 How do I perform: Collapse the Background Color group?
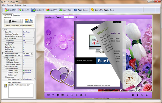[x=6, y=68]
